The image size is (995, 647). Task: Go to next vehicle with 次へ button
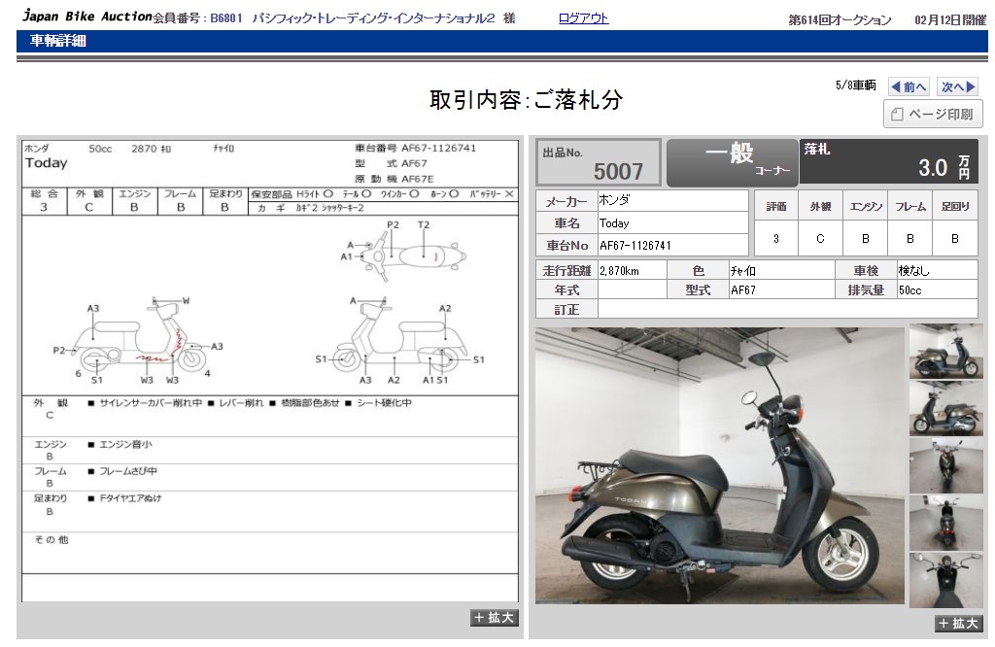point(957,86)
